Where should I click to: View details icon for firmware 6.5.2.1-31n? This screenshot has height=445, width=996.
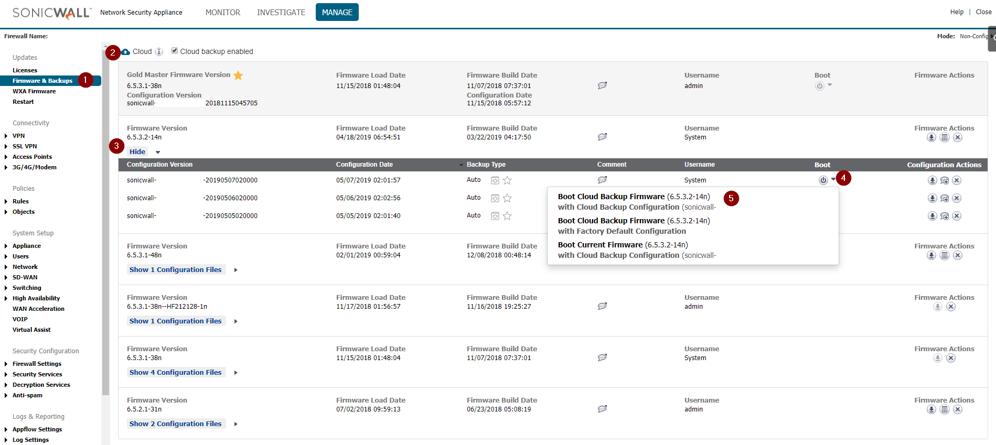pos(945,409)
